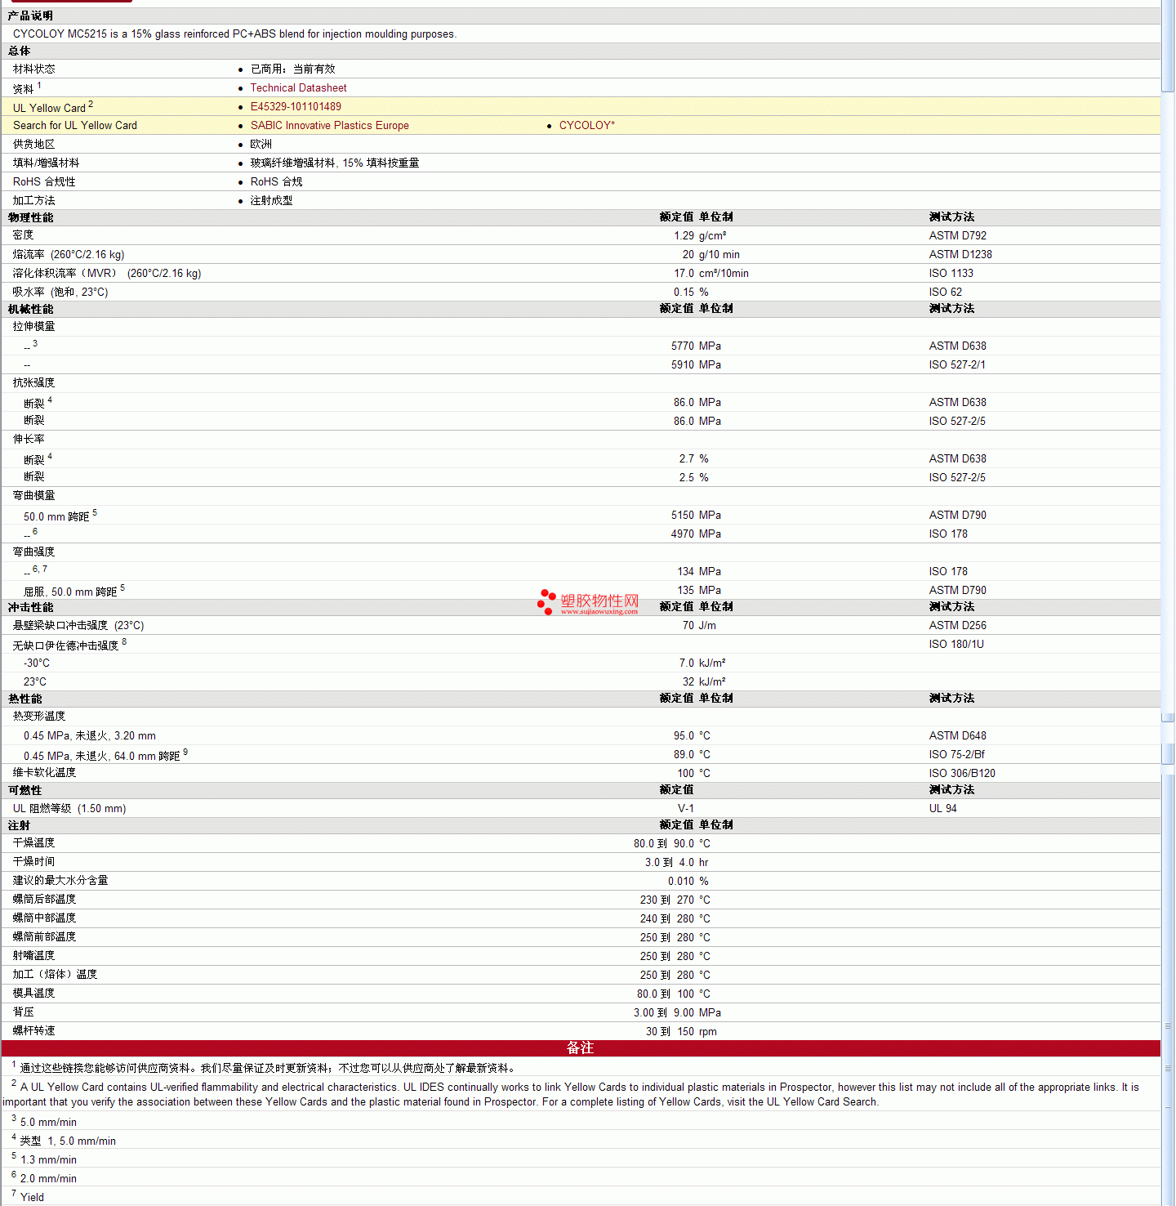Image resolution: width=1176 pixels, height=1206 pixels.
Task: Select the 23°C impact value 32 kJ/m²
Action: [703, 682]
